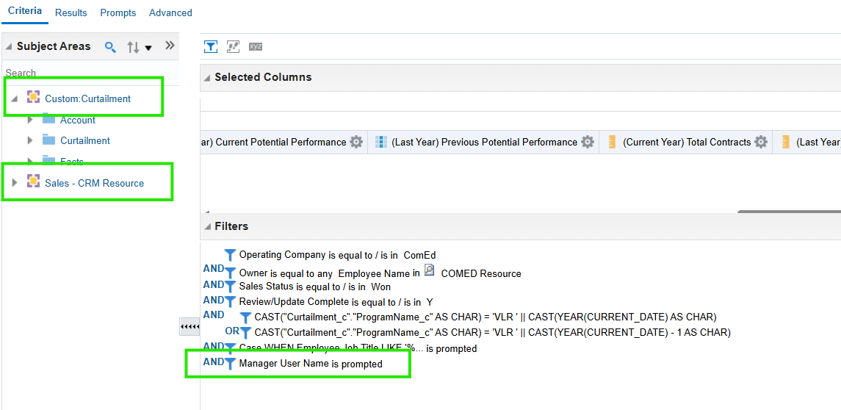This screenshot has height=410, width=841.
Task: Expand the Account folder
Action: [x=30, y=121]
